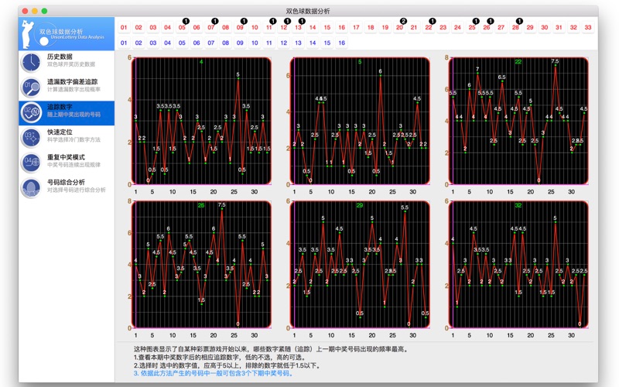Select blue ball number 10

[255, 43]
